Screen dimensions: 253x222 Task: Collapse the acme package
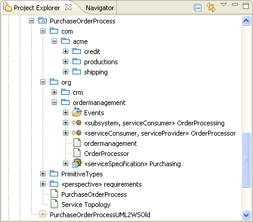(55, 41)
